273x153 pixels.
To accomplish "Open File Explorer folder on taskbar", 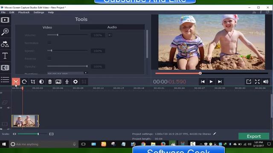I will click(153, 144).
